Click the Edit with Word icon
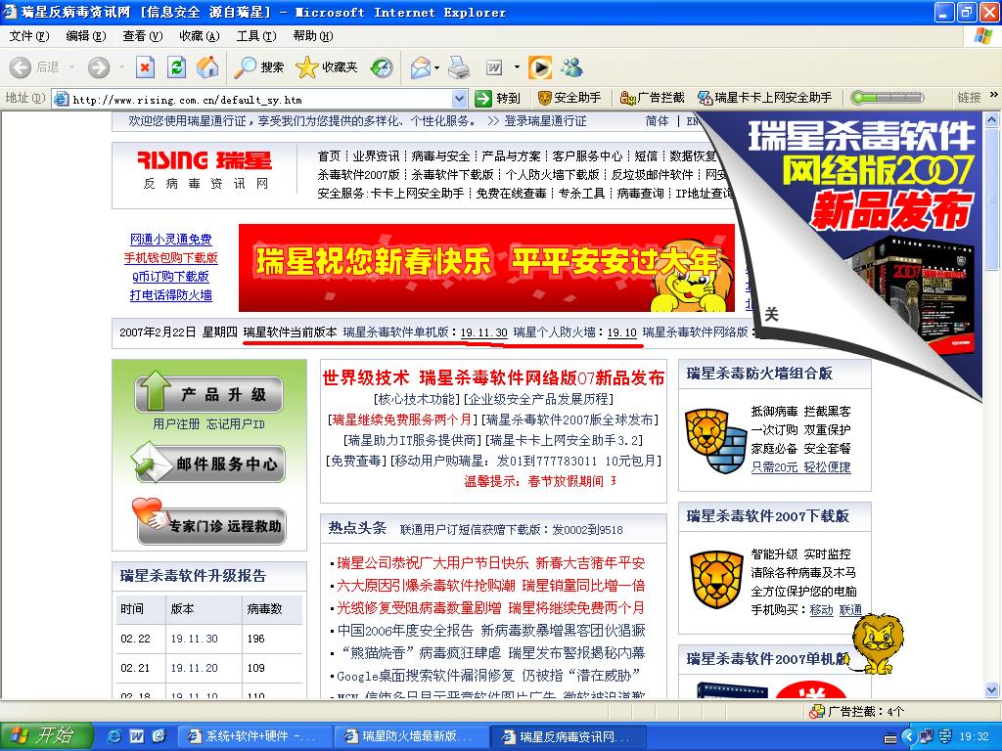1002x751 pixels. point(494,67)
